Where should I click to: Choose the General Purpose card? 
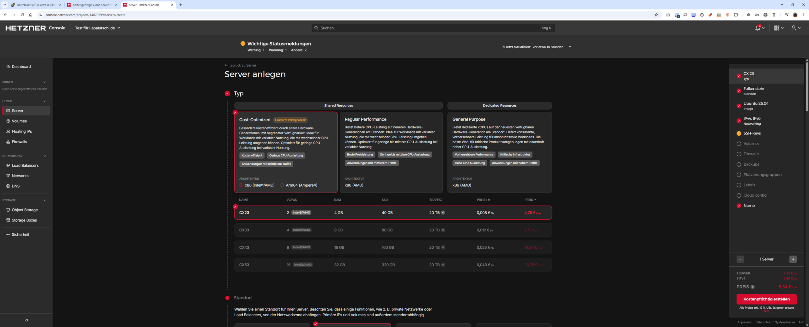tap(500, 152)
